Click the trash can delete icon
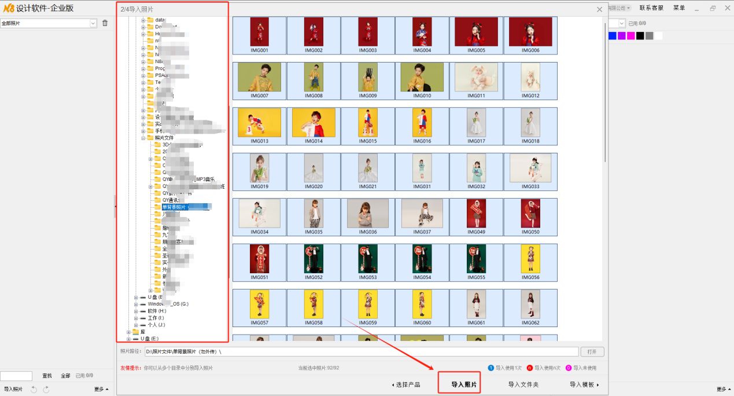Image resolution: width=734 pixels, height=396 pixels. point(105,23)
